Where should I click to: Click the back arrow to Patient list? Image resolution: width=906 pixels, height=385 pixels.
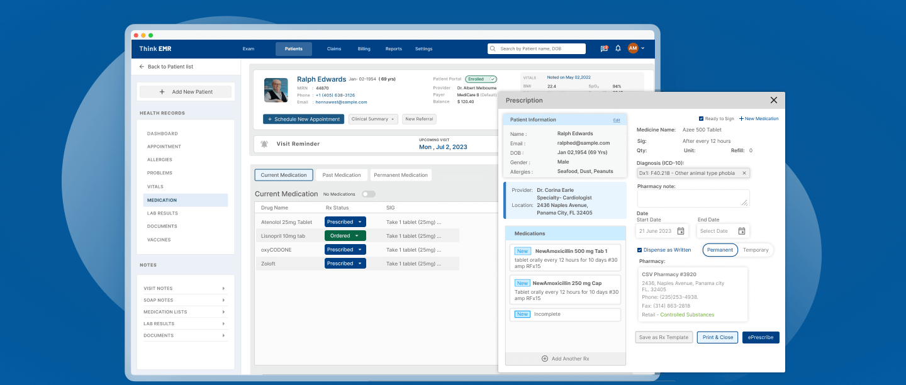(142, 67)
